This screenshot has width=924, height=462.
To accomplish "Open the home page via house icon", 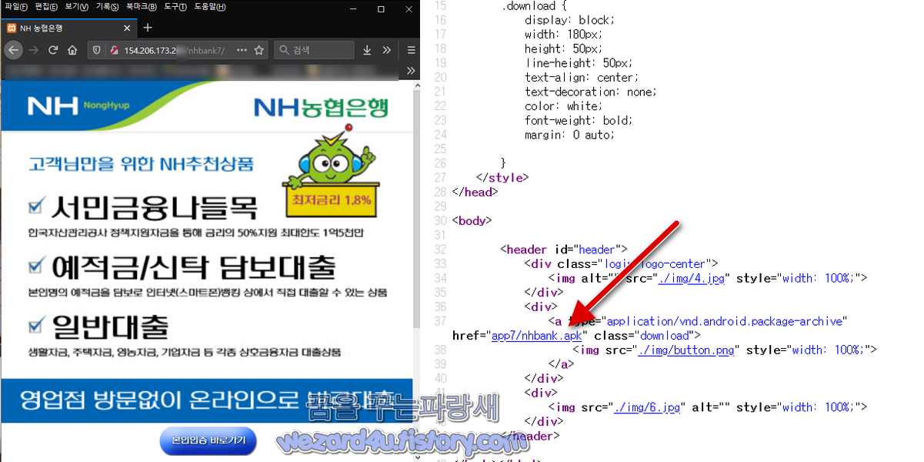I will coord(72,50).
